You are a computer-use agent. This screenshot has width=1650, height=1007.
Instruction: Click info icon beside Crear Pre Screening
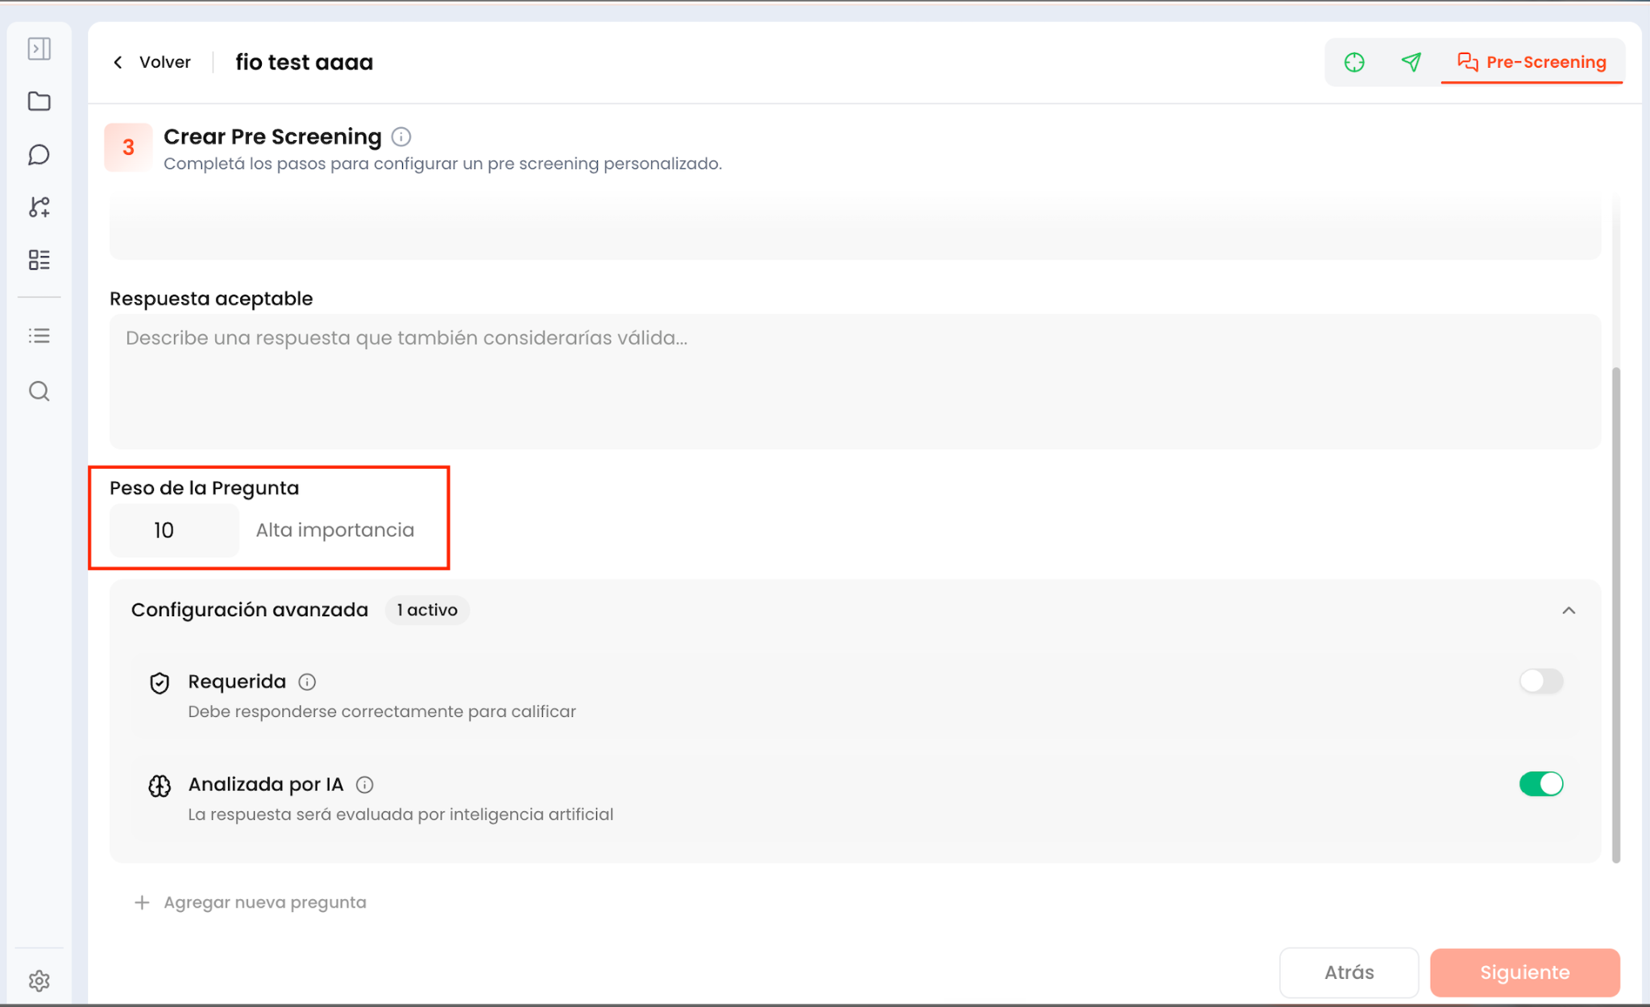400,137
